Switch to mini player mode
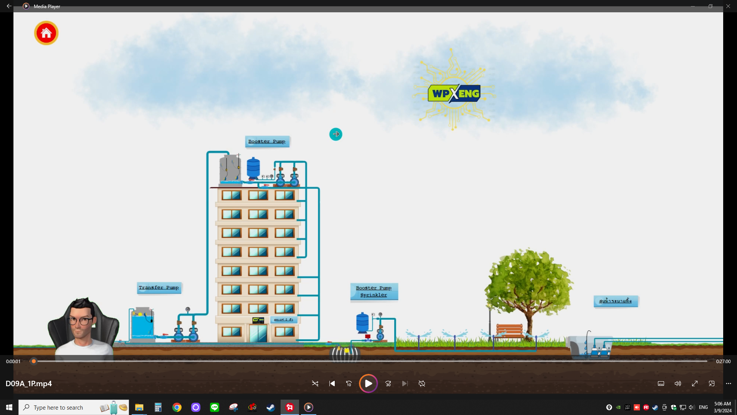737x415 pixels. click(712, 383)
